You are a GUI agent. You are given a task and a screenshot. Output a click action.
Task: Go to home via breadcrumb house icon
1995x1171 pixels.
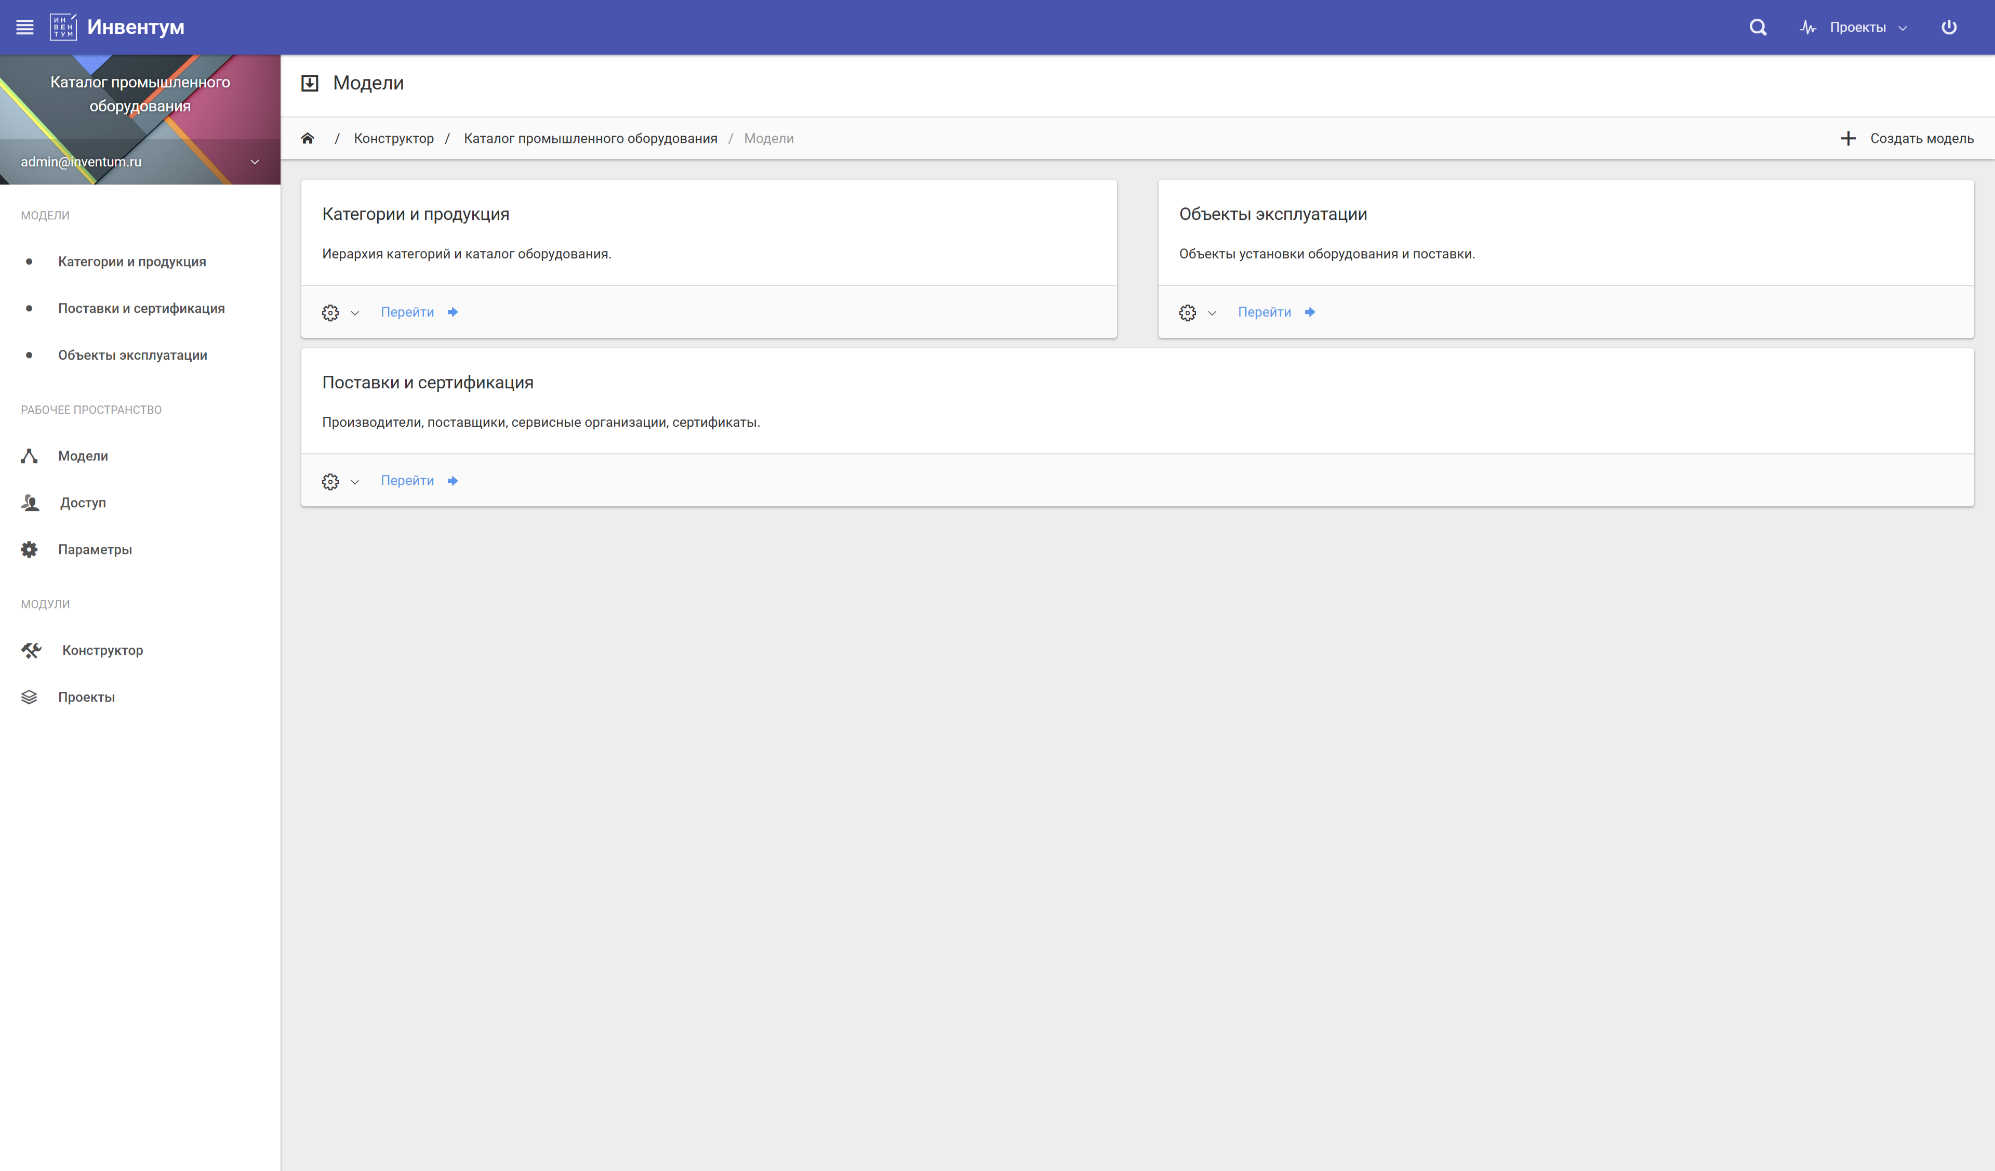(307, 139)
